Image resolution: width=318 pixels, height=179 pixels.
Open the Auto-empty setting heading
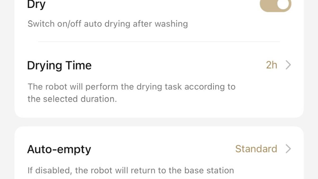pos(59,149)
